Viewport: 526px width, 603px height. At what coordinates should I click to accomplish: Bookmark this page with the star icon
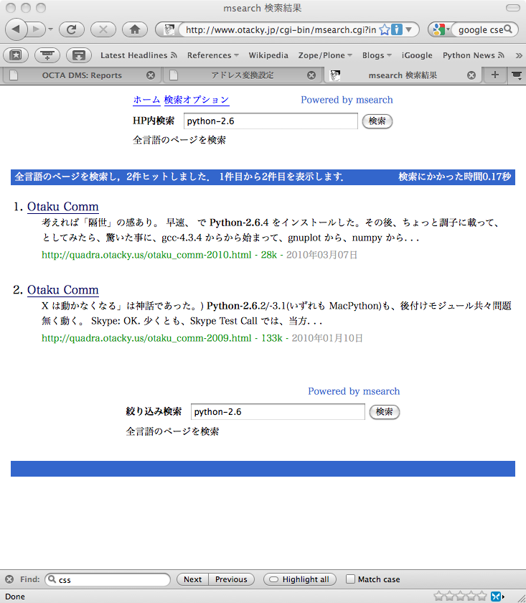pyautogui.click(x=384, y=29)
